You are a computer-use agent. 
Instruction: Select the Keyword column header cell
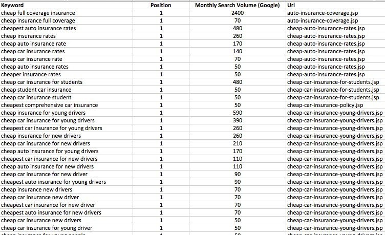point(66,5)
